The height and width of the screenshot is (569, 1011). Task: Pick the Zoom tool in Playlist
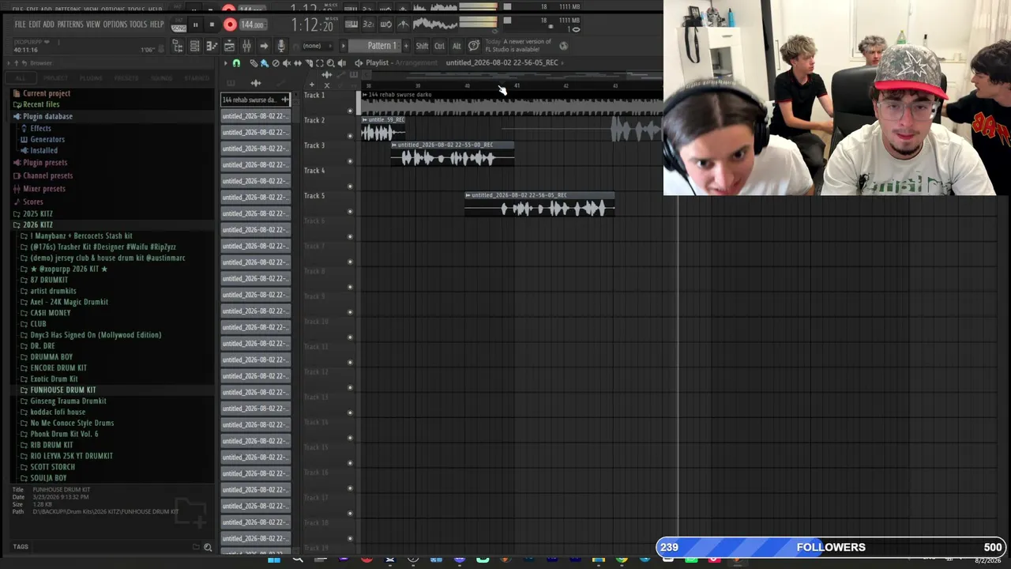(x=331, y=63)
